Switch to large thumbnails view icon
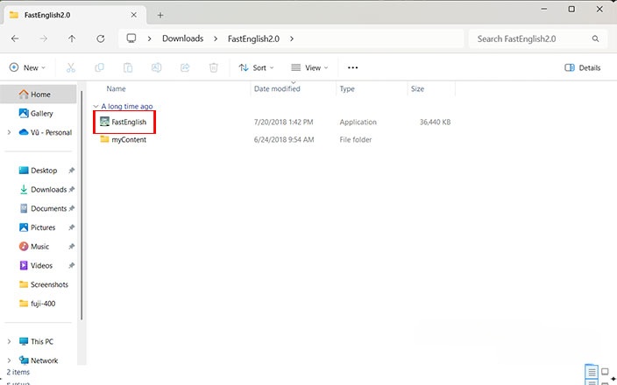Screen dimensions: 617x385 [606, 372]
